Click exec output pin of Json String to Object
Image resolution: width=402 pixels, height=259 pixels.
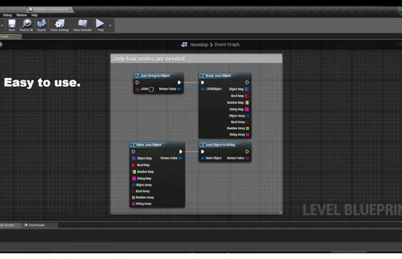(179, 82)
